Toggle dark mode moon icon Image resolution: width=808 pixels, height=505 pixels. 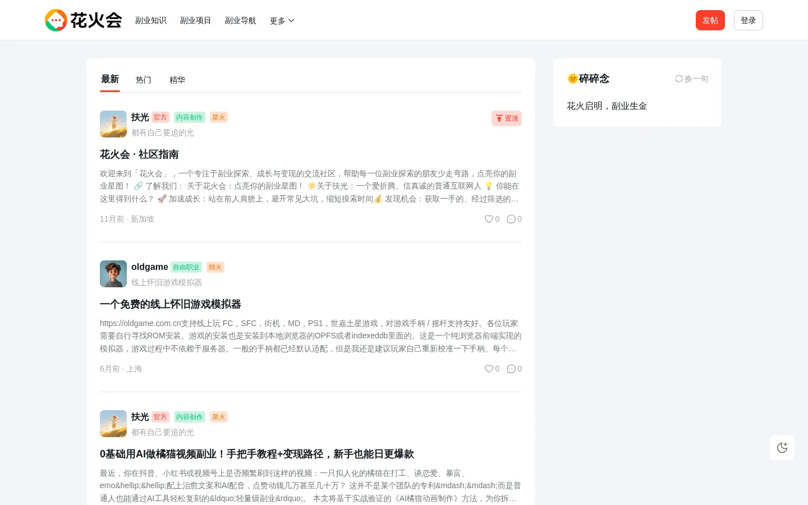782,448
